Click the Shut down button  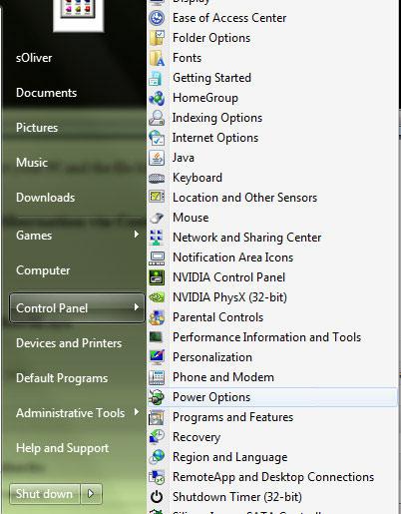pyautogui.click(x=45, y=494)
